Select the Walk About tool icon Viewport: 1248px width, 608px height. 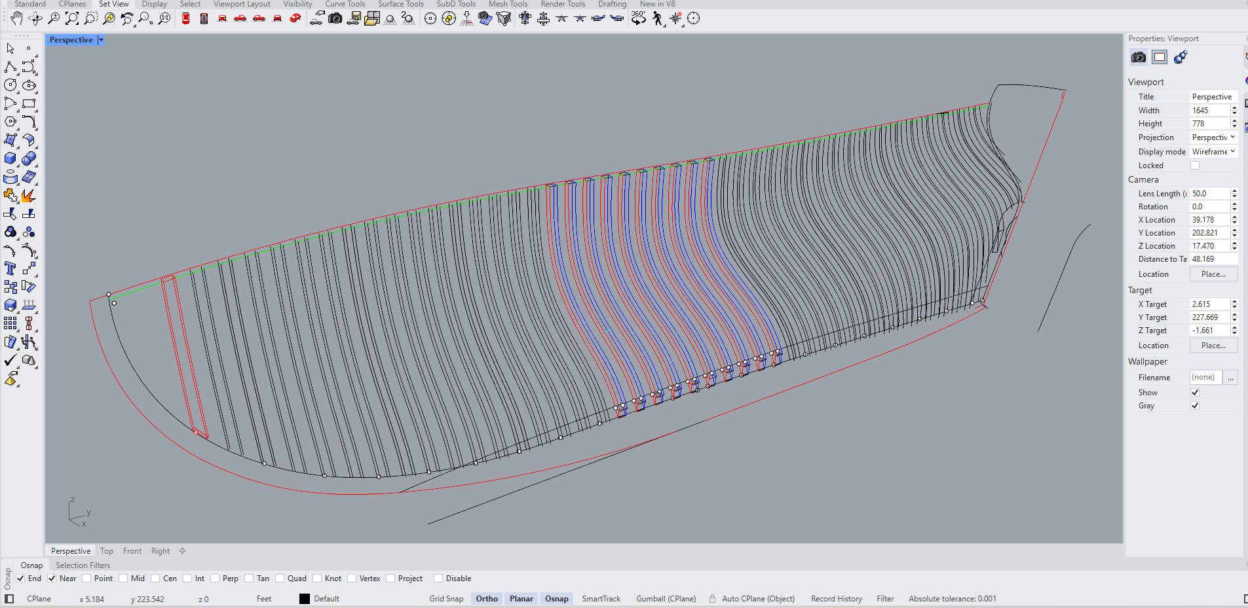657,18
